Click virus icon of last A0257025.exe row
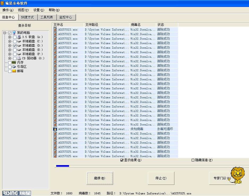Viewport: 249px width, 196px height. tap(55, 156)
